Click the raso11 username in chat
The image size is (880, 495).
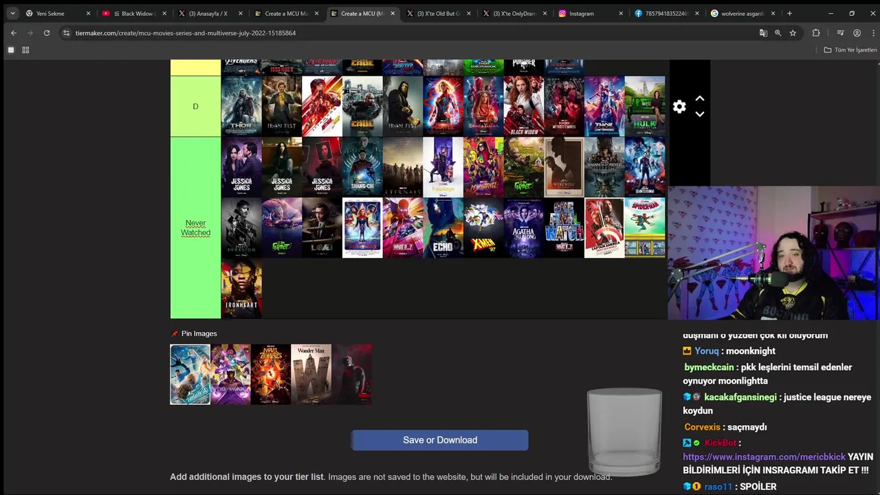[718, 487]
